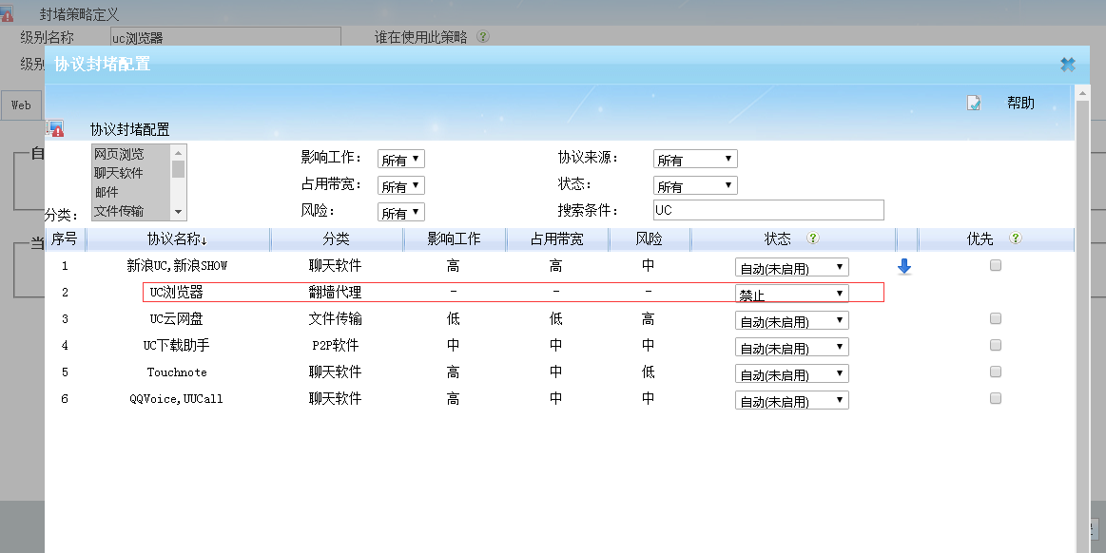Expand the 协议来源 dropdown
Screen dimensions: 1106x553
(695, 160)
